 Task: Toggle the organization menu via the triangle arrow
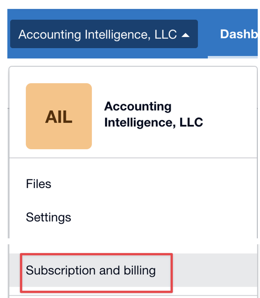point(185,35)
